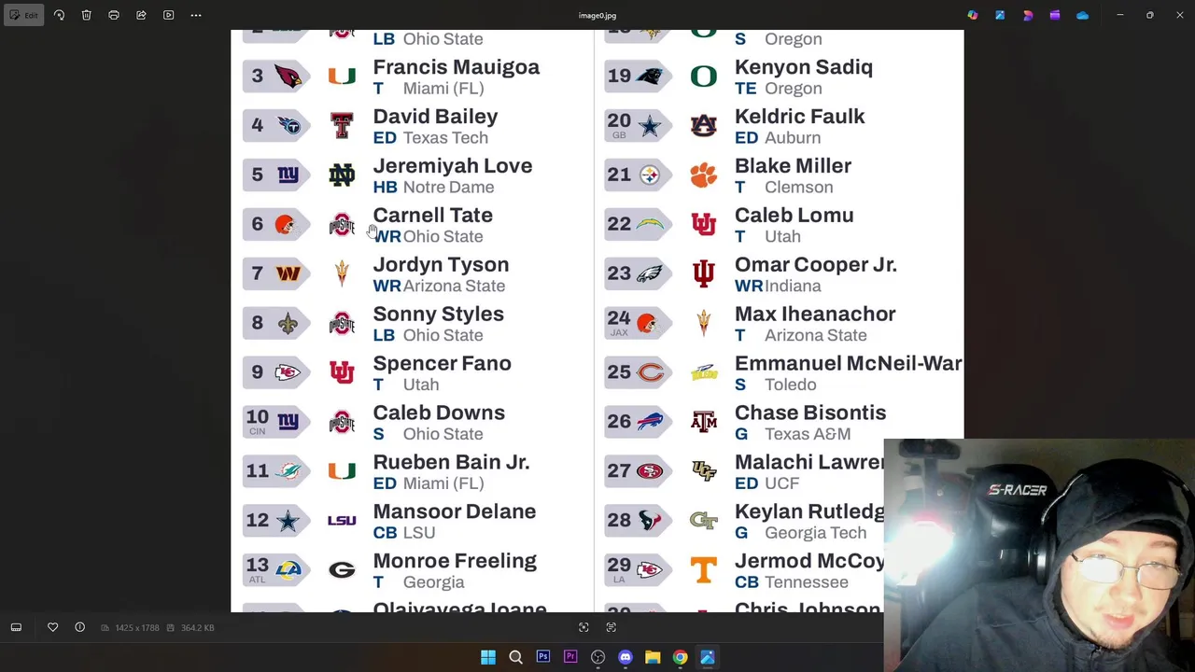Open the Windows Start button
Viewport: 1195px width, 672px height.
(x=488, y=657)
